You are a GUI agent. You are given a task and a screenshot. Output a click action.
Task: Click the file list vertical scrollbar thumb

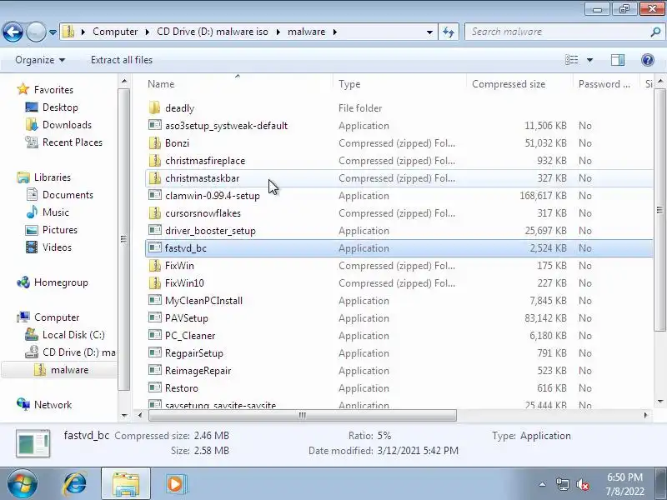pyautogui.click(x=659, y=210)
